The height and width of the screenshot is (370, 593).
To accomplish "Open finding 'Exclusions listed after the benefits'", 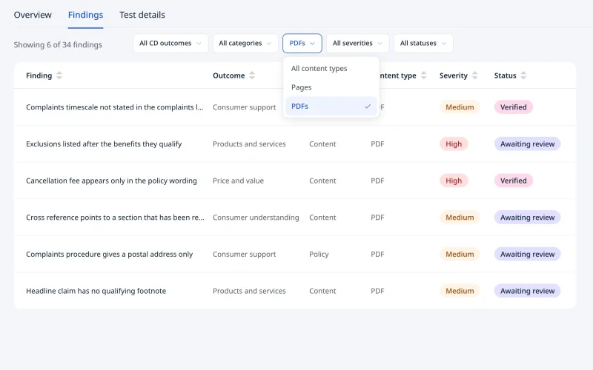I will pyautogui.click(x=104, y=144).
